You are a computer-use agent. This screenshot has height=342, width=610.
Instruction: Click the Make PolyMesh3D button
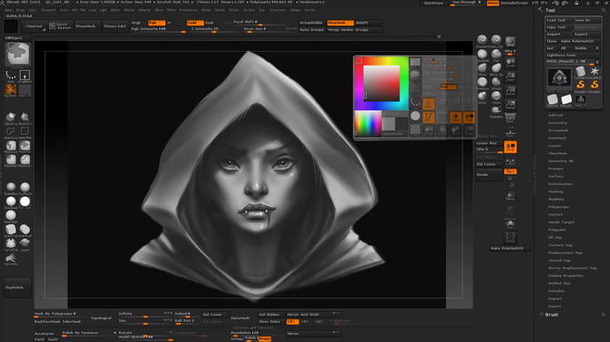click(x=510, y=248)
